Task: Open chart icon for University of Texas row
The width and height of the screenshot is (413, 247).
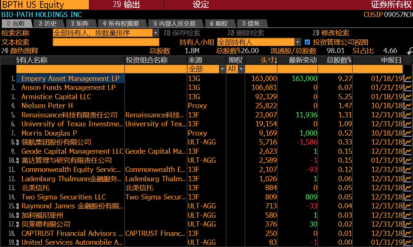Action: tap(407, 124)
